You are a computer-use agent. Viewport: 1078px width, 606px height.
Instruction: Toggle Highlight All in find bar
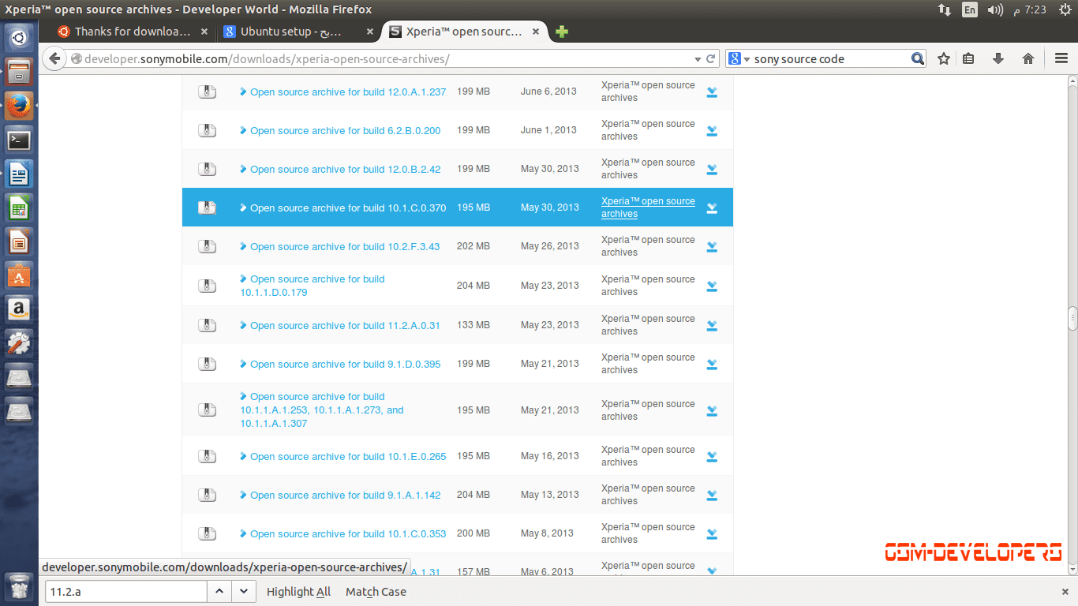coord(298,591)
